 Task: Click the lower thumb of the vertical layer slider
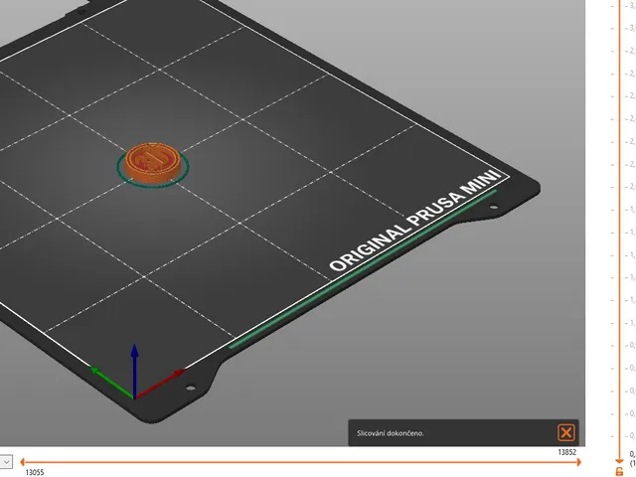tap(619, 461)
